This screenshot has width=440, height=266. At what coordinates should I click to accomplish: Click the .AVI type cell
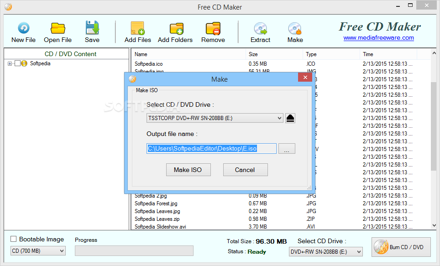point(310,227)
